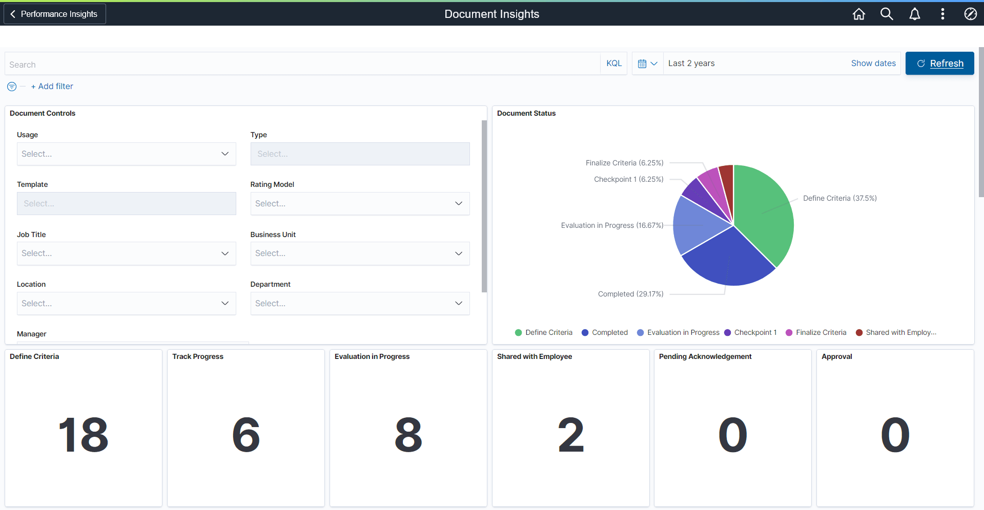View notifications via the bell icon
The width and height of the screenshot is (984, 510).
coord(915,14)
